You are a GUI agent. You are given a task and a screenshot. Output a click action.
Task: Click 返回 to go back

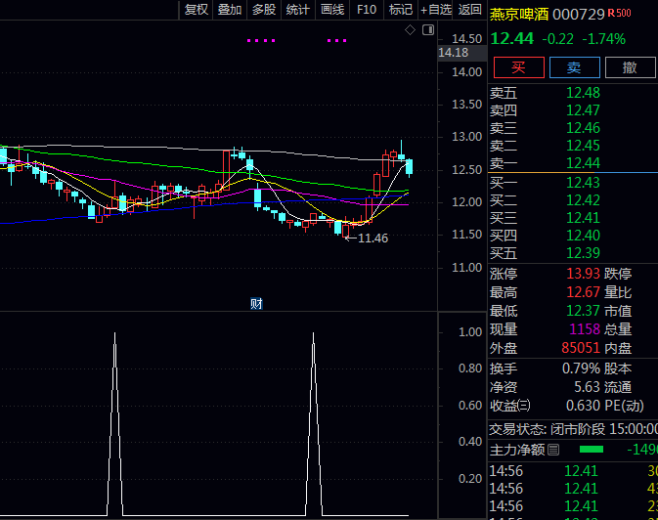coord(470,10)
